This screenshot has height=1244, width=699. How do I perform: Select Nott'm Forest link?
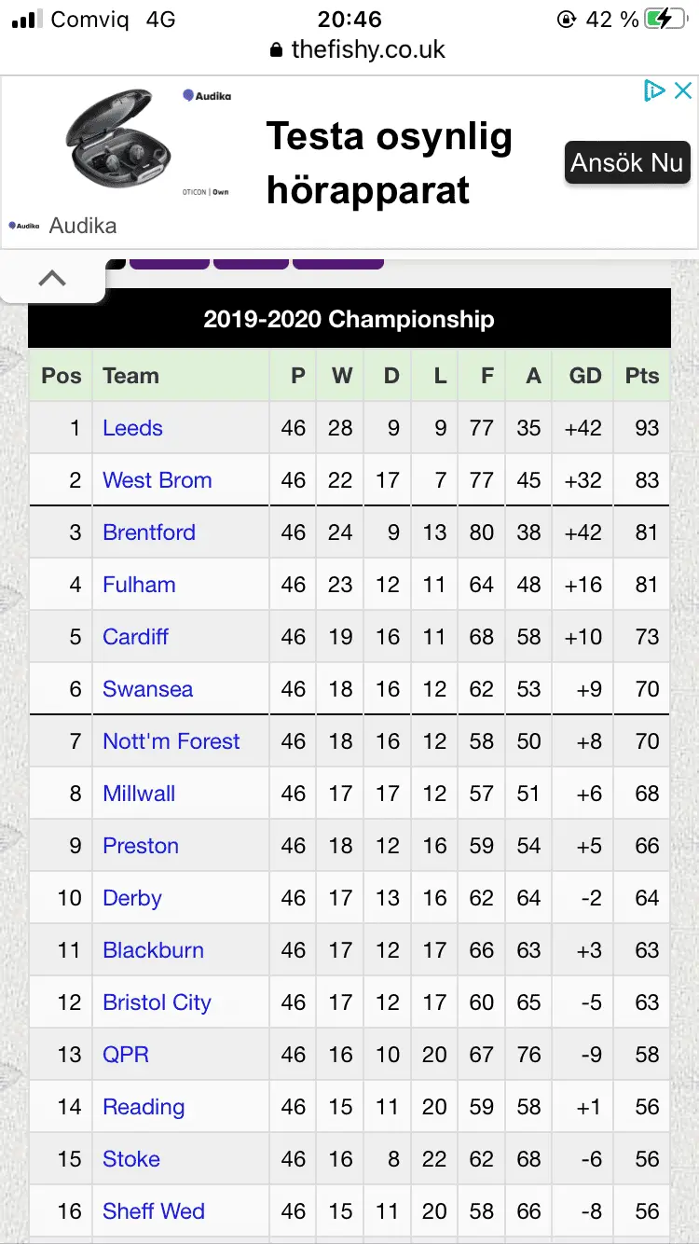(171, 741)
